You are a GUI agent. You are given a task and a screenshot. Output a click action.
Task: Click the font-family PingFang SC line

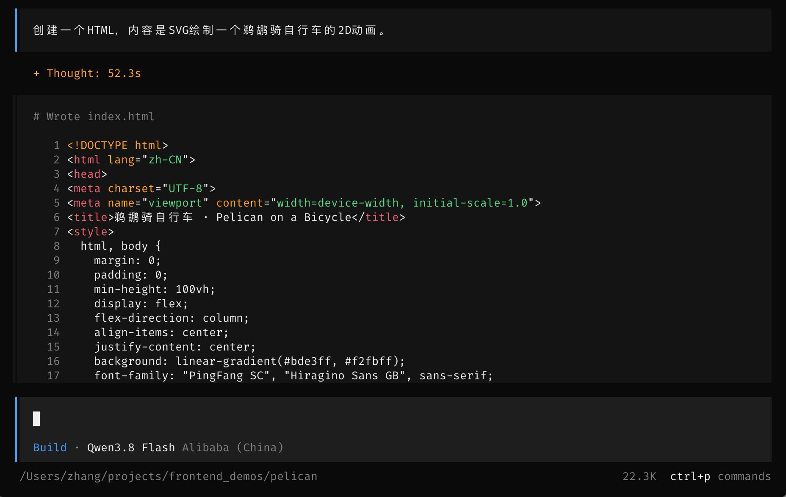pos(293,376)
